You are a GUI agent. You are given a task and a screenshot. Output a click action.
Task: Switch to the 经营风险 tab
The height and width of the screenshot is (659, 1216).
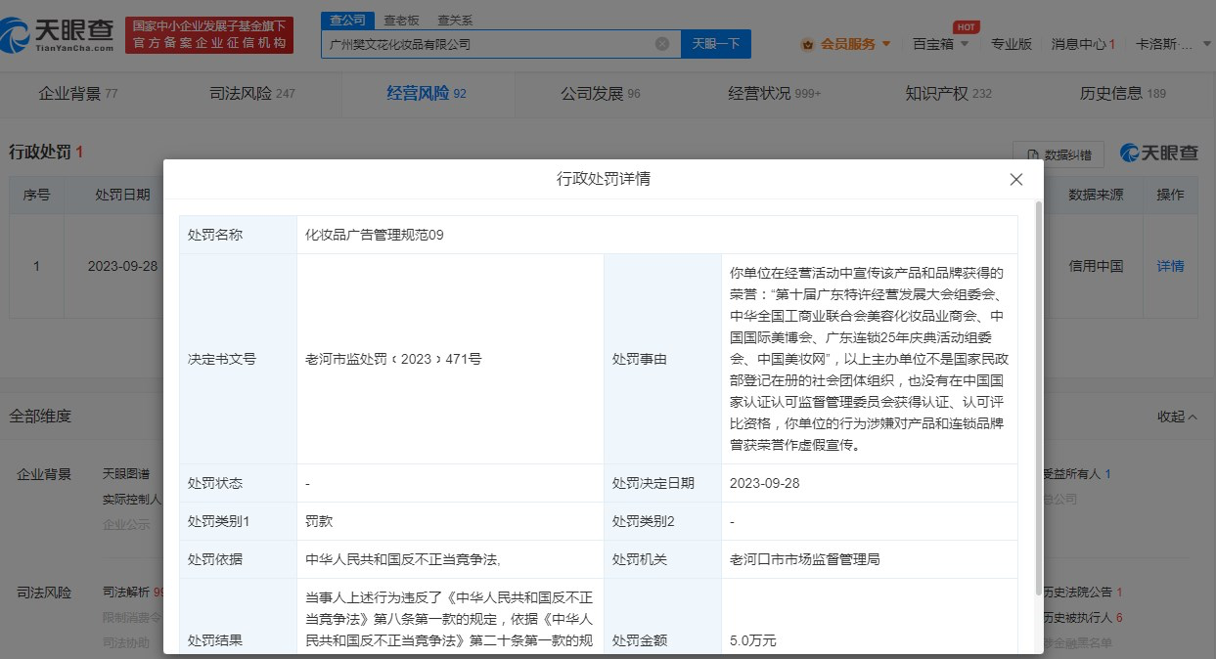(x=427, y=94)
